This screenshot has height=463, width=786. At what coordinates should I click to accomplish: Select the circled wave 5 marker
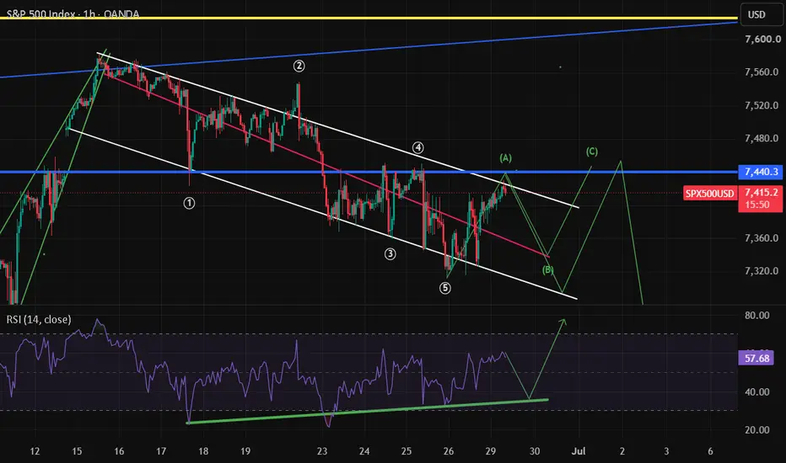click(x=445, y=288)
